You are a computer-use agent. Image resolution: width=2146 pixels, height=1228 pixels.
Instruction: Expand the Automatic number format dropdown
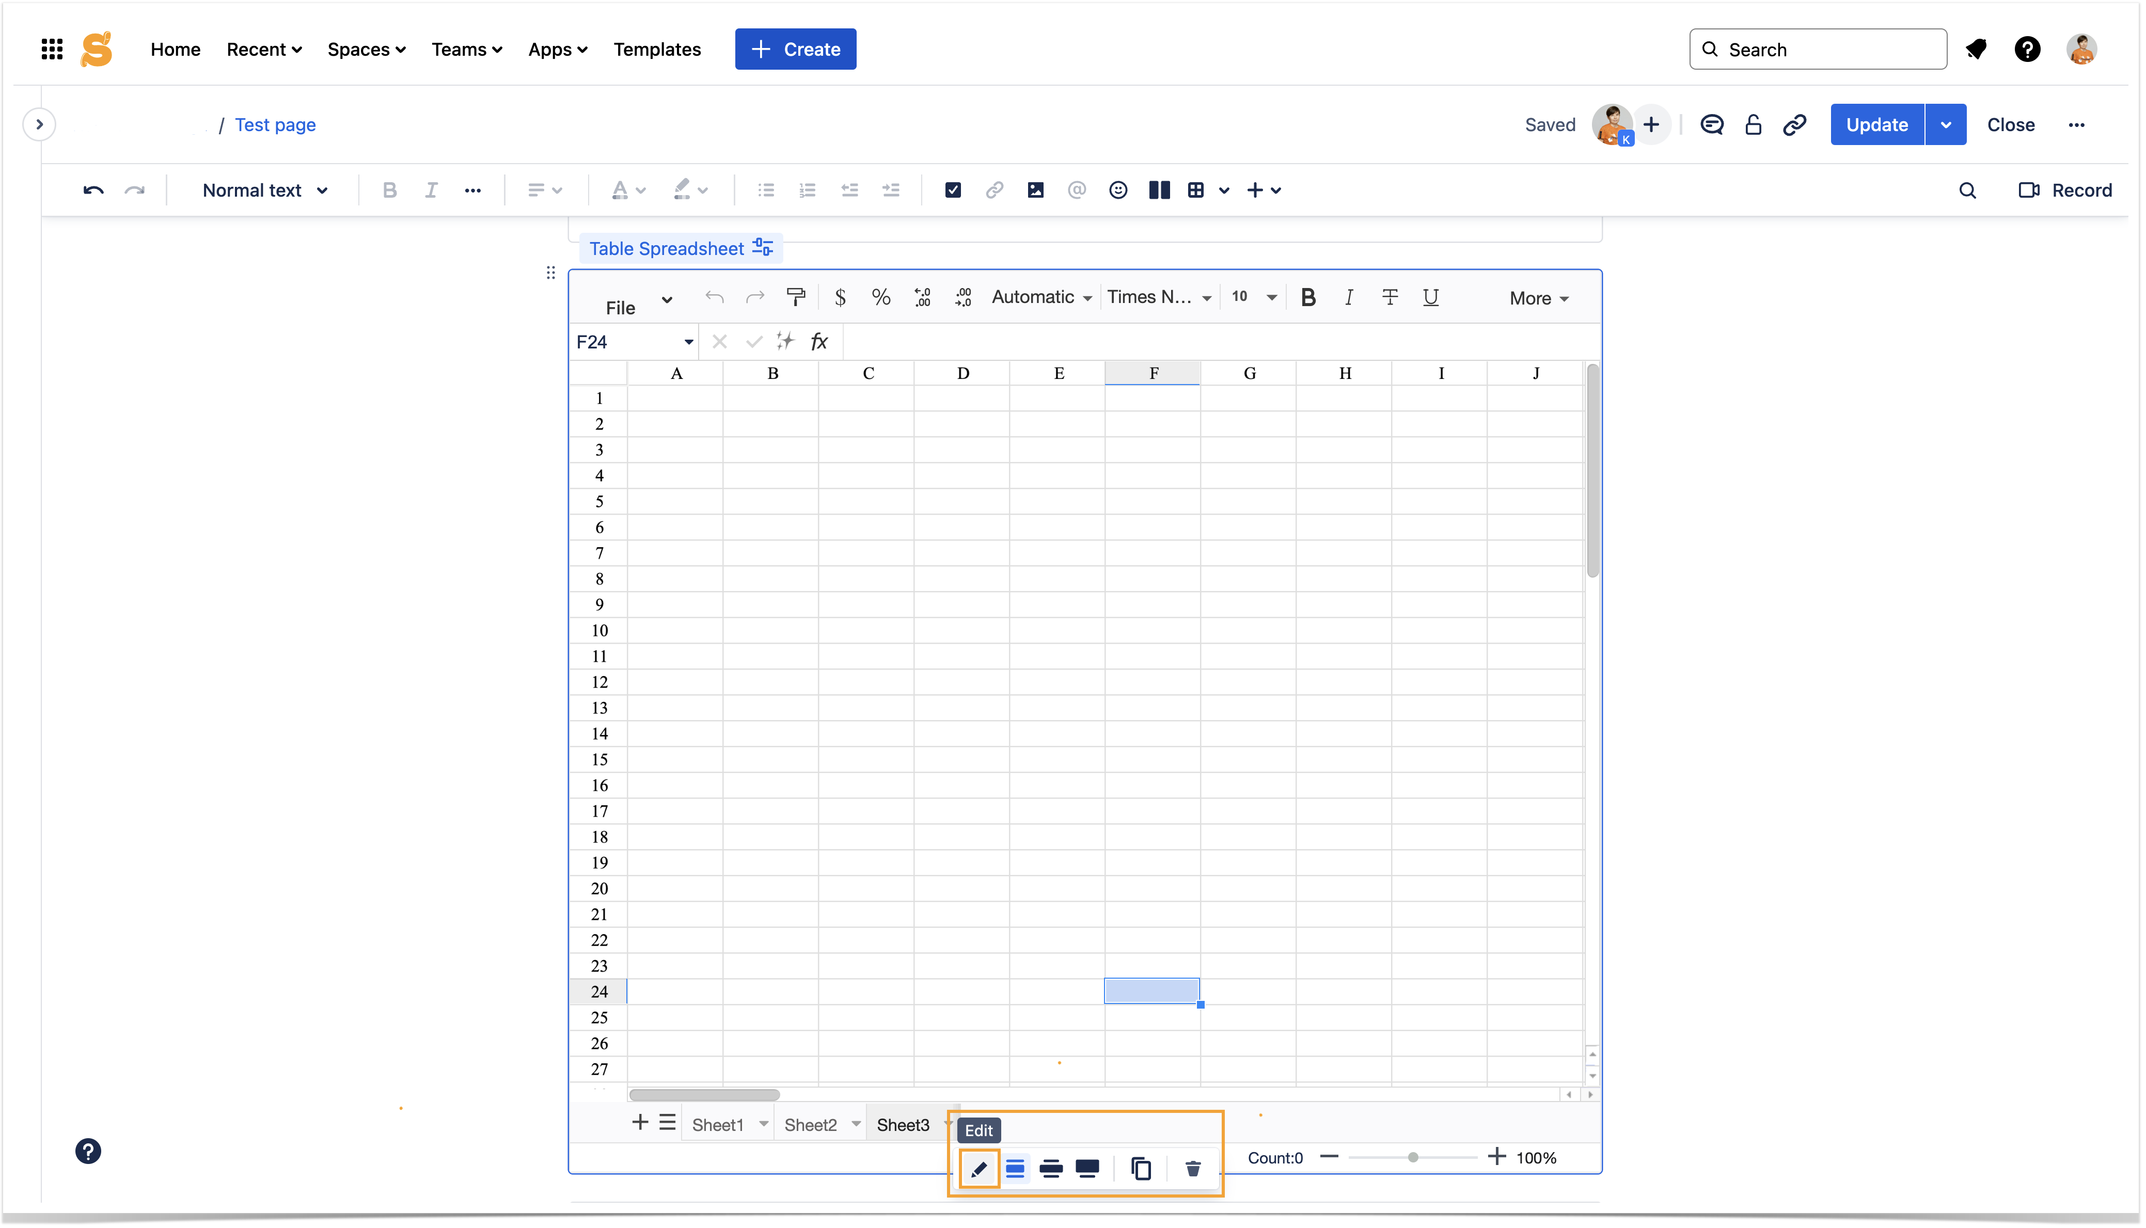(x=1041, y=297)
